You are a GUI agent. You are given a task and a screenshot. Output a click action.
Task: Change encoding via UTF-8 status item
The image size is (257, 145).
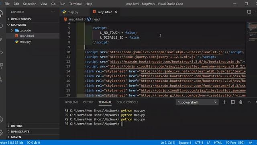pyautogui.click(x=199, y=143)
